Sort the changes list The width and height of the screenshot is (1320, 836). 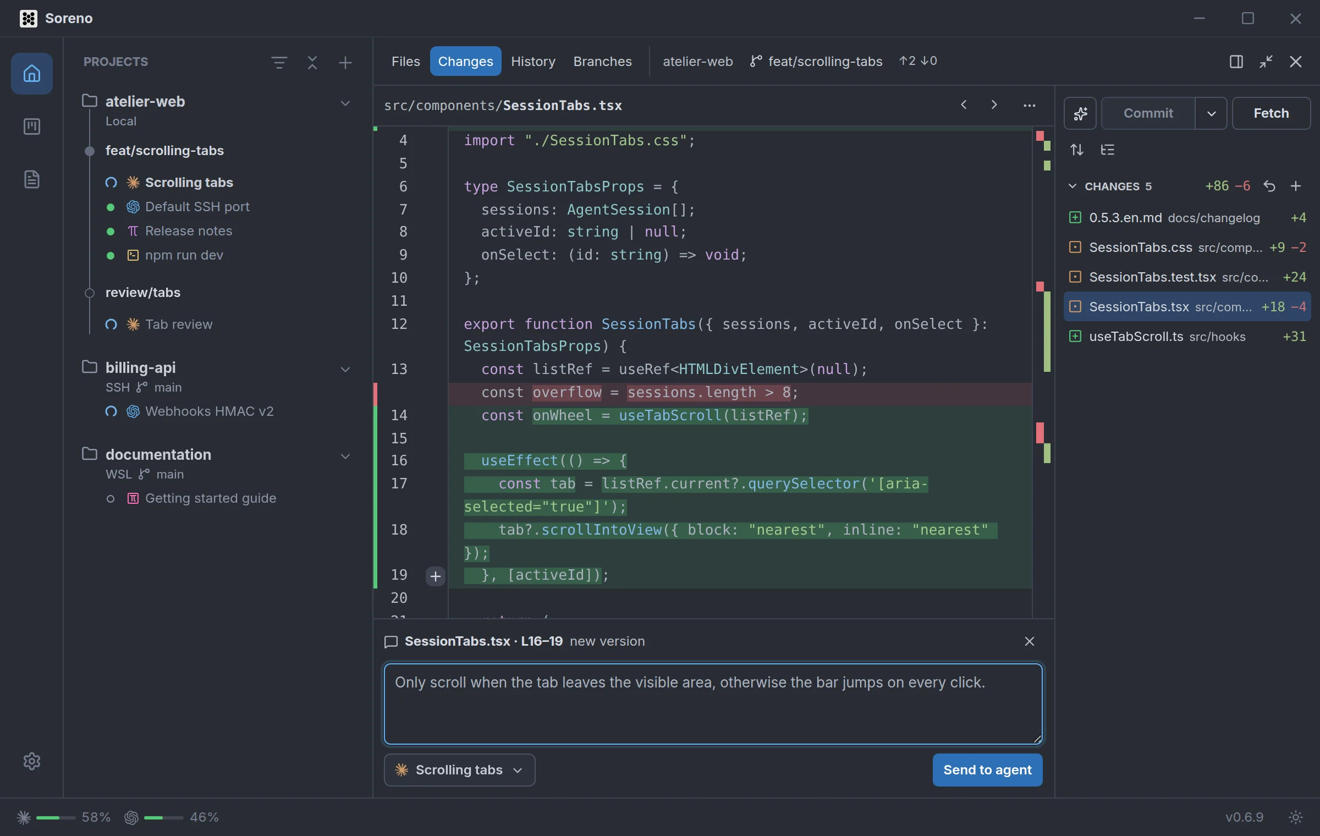pos(1077,150)
